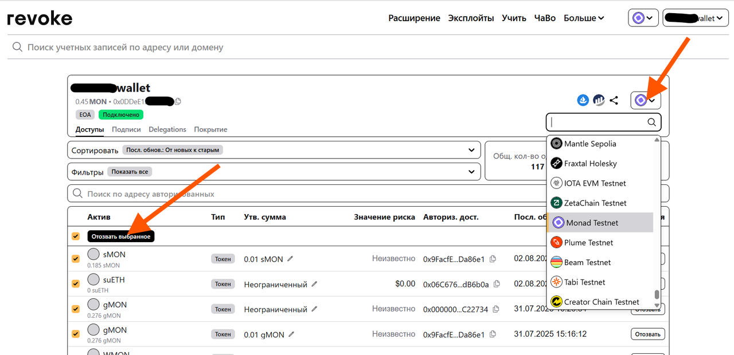The image size is (734, 355).
Task: Copy spender address in the 0.01 gMON row
Action: [494, 334]
